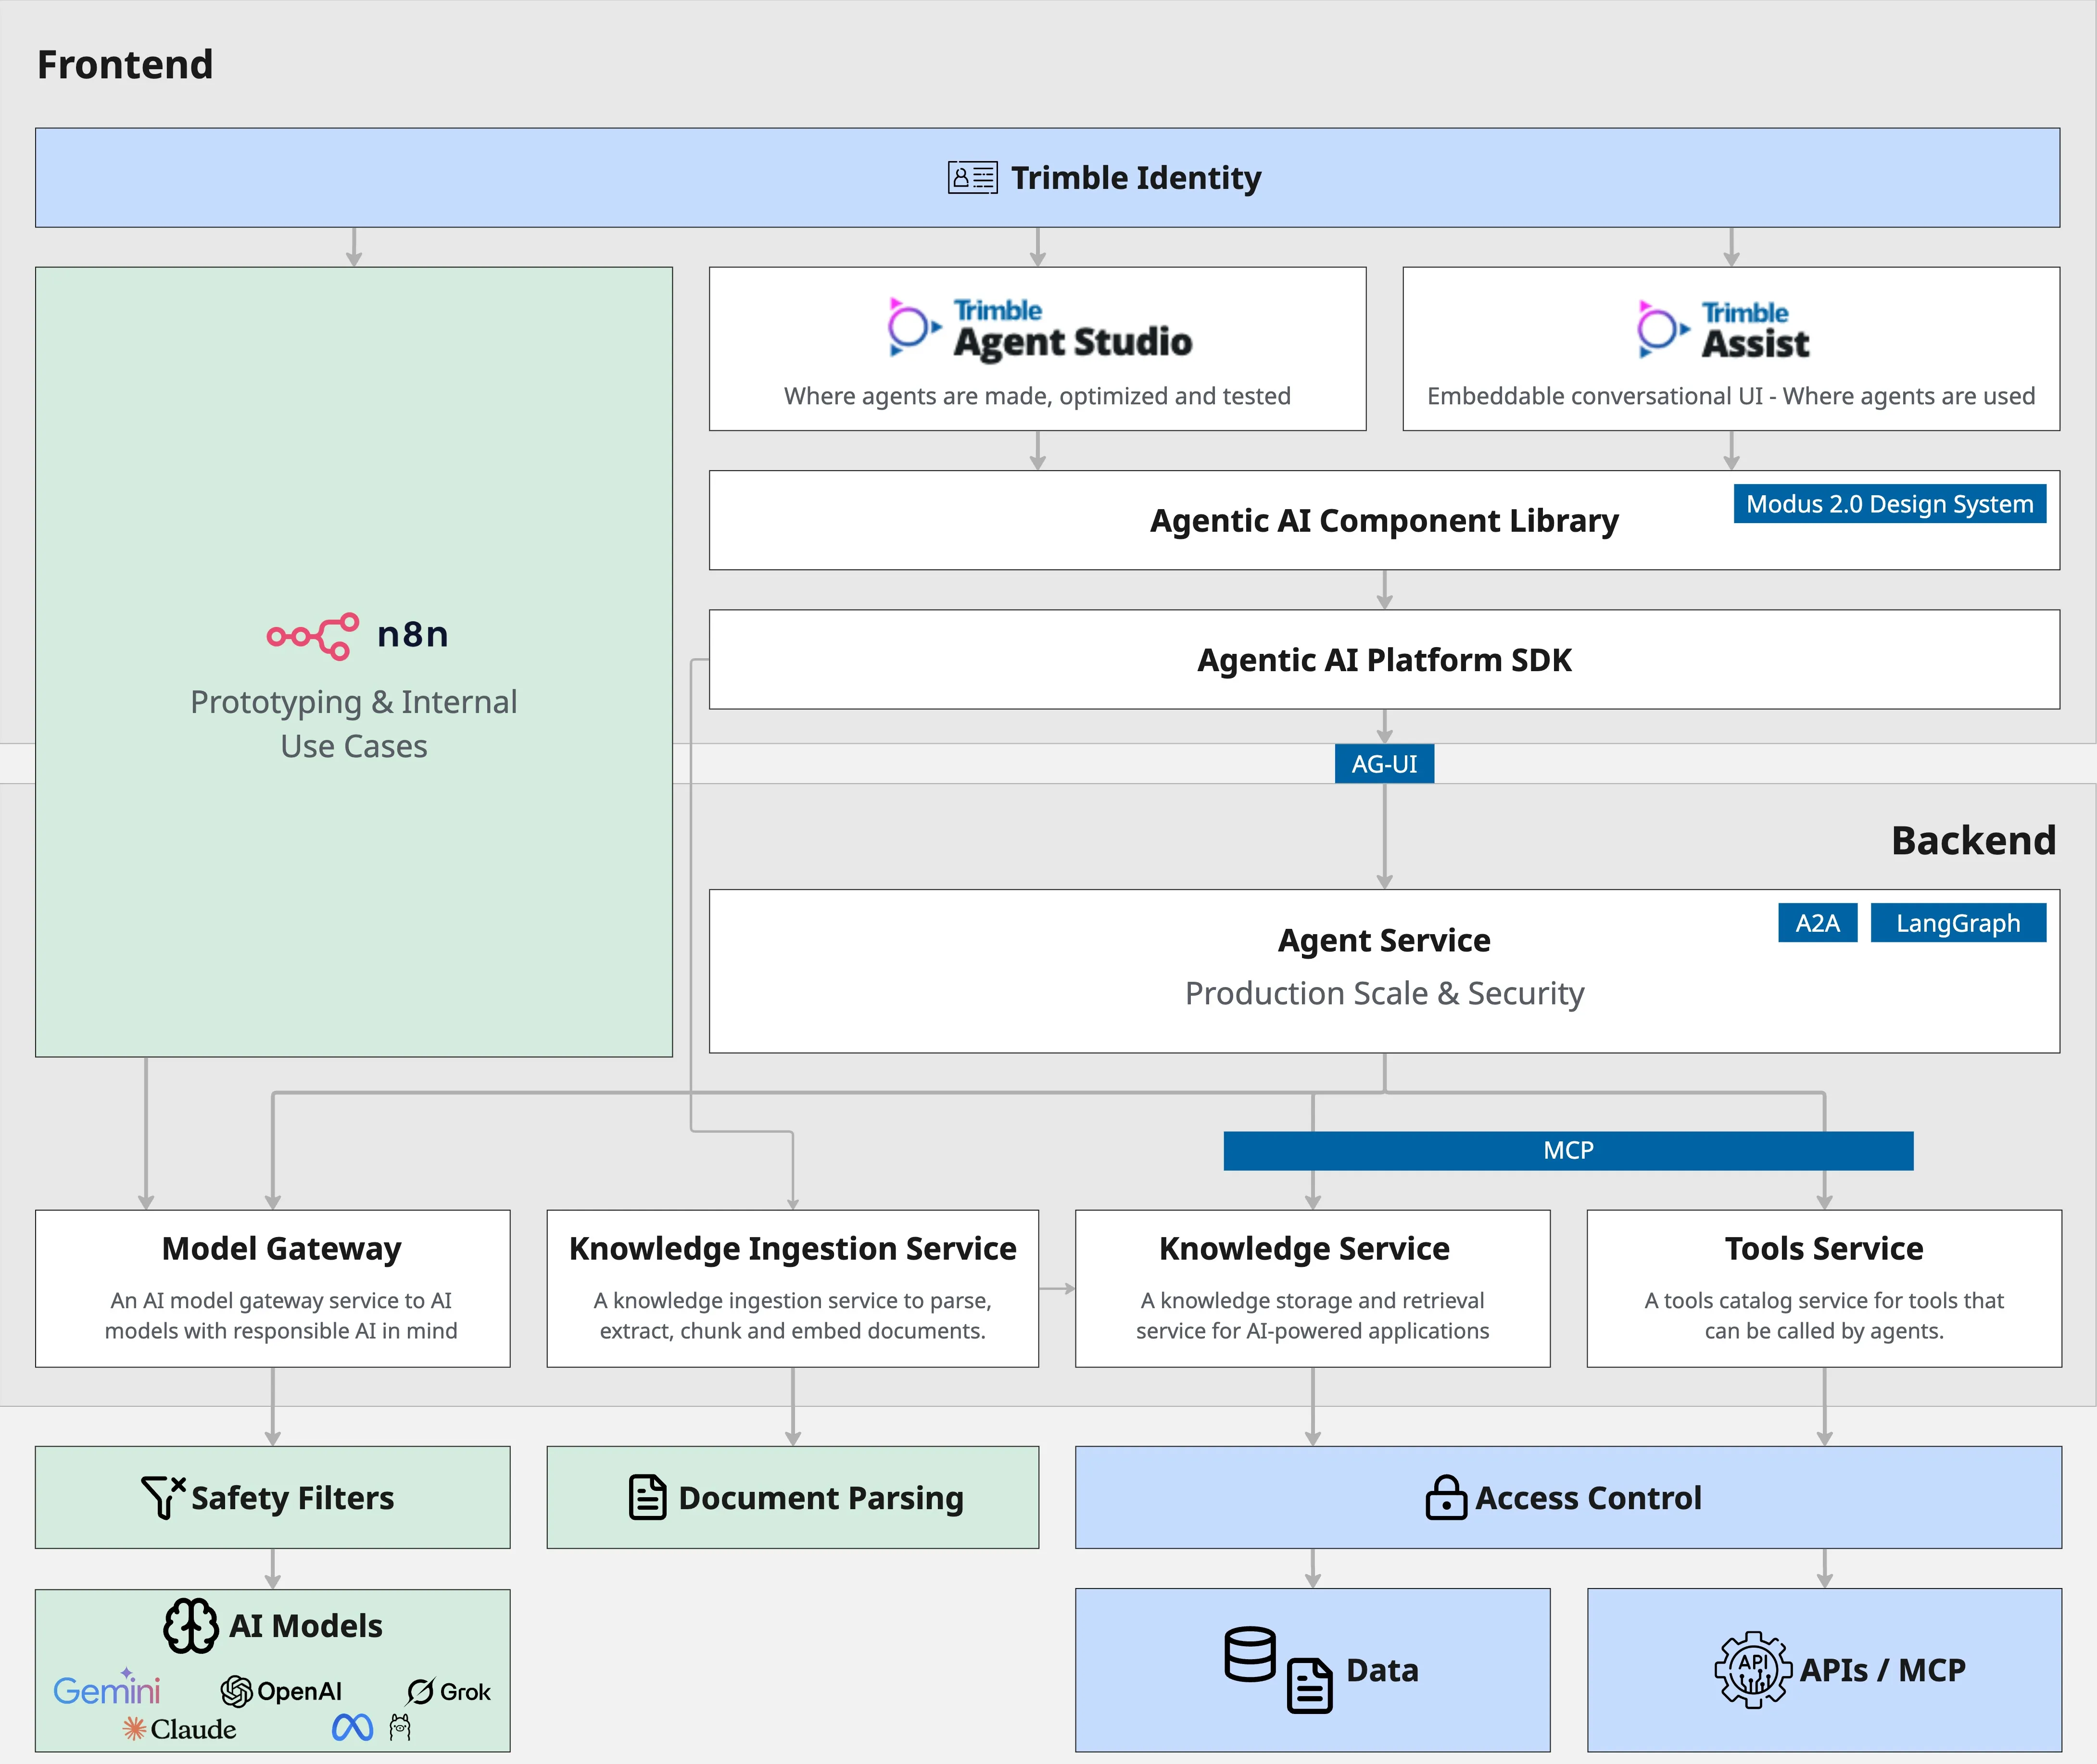Click the Agent Service heading
Viewport: 2097px width, 1764px height.
[x=1384, y=940]
